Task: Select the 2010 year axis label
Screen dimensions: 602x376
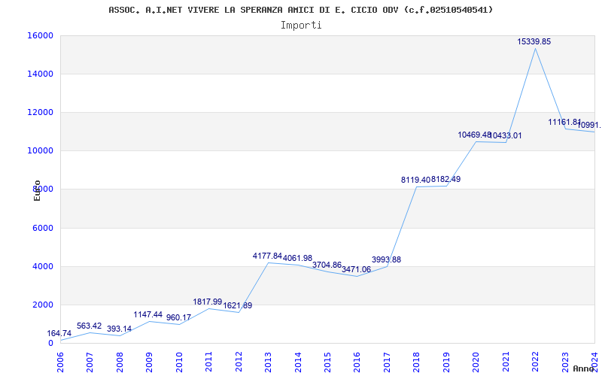Action: click(179, 362)
